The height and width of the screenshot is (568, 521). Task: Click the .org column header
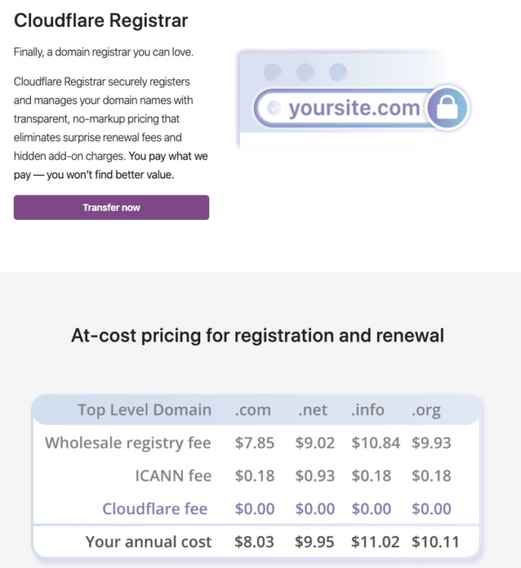click(x=426, y=411)
